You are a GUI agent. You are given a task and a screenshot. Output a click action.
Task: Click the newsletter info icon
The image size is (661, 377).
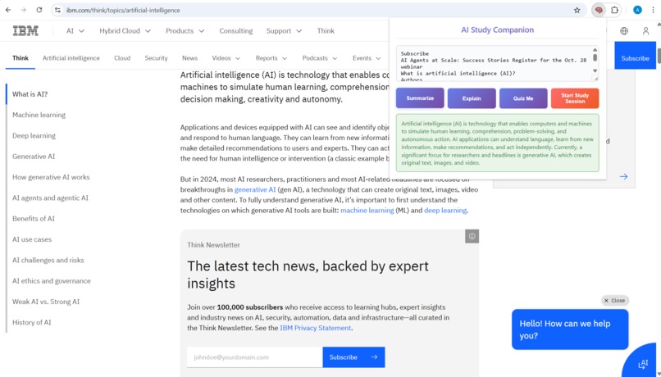click(472, 236)
